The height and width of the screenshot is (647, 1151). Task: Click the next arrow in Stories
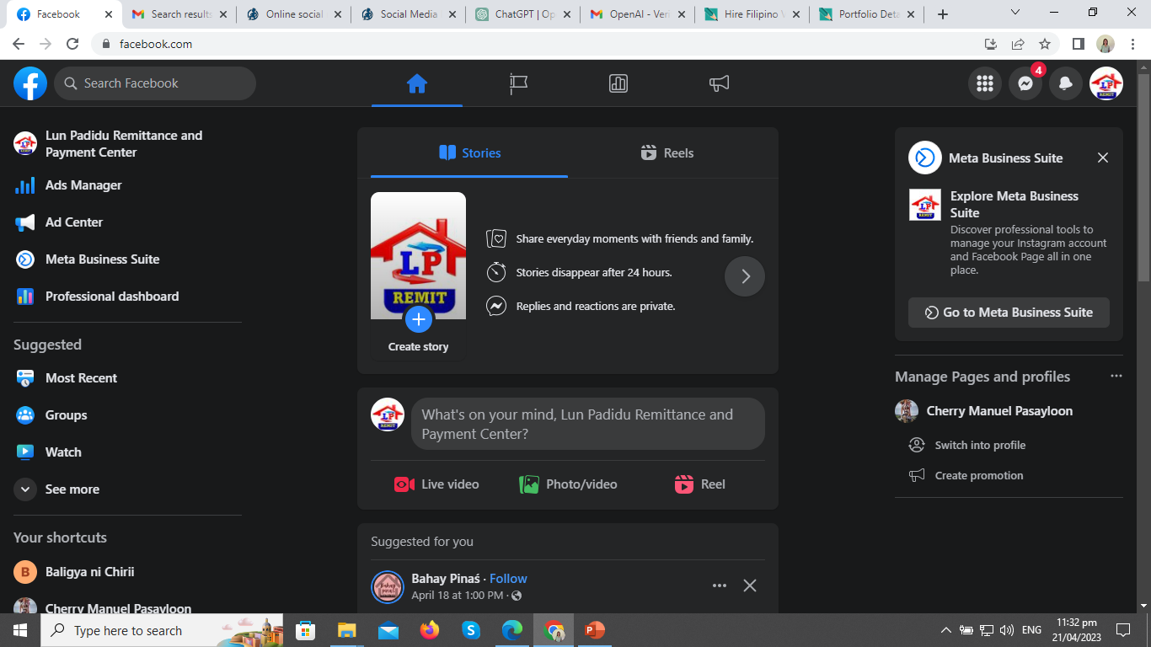(745, 276)
